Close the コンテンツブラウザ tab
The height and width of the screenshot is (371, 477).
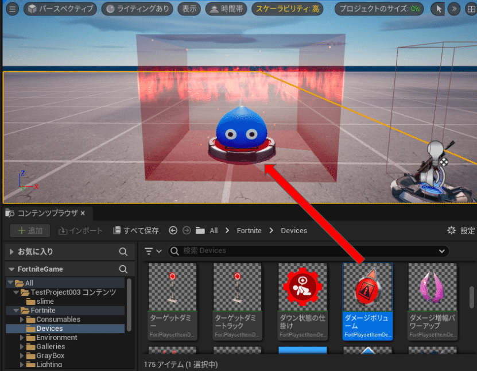83,213
